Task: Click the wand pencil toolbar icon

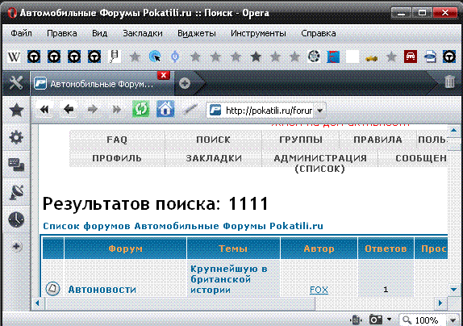Action: point(190,110)
